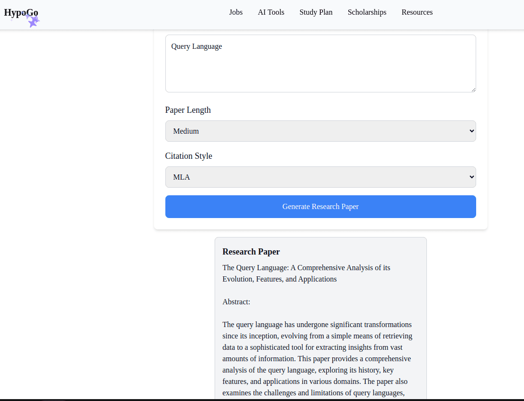Click the Research Paper heading

point(251,252)
